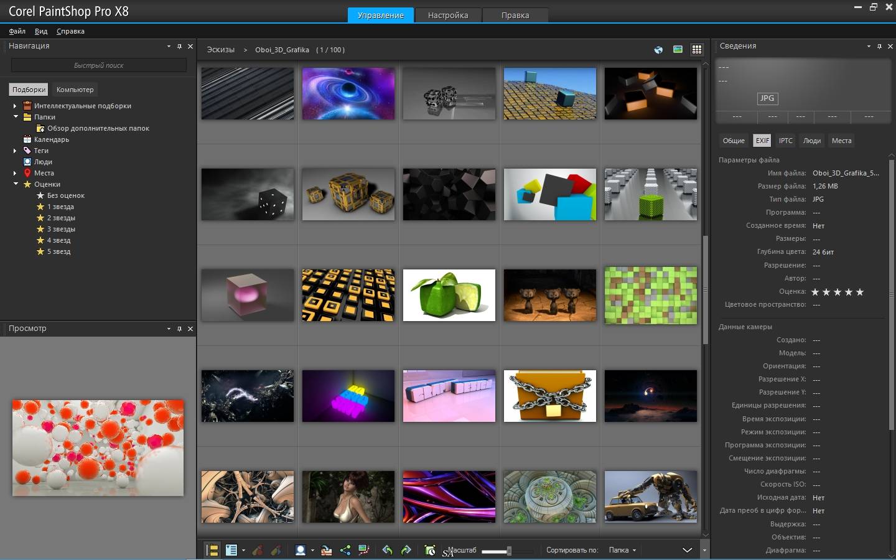
Task: Click the Быстрый поиск search field
Action: pyautogui.click(x=99, y=65)
